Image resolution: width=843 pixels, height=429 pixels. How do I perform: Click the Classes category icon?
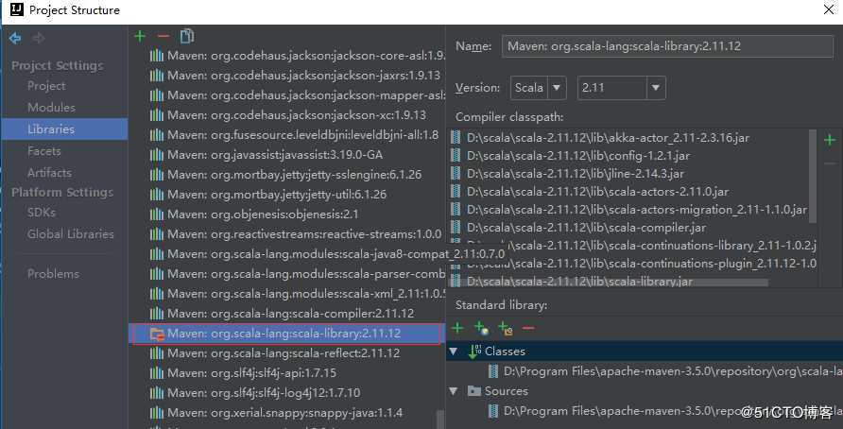tap(474, 352)
